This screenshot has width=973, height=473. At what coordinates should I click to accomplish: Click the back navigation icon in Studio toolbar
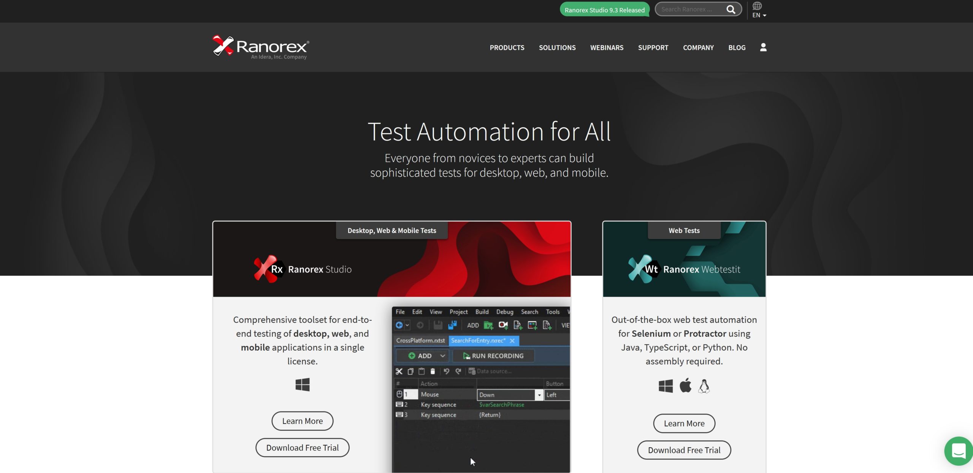coord(399,325)
